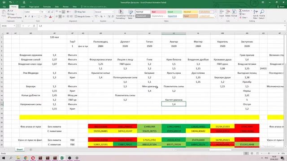Open Opera browser from taskbar
The width and height of the screenshot is (287, 161).
coord(33,158)
